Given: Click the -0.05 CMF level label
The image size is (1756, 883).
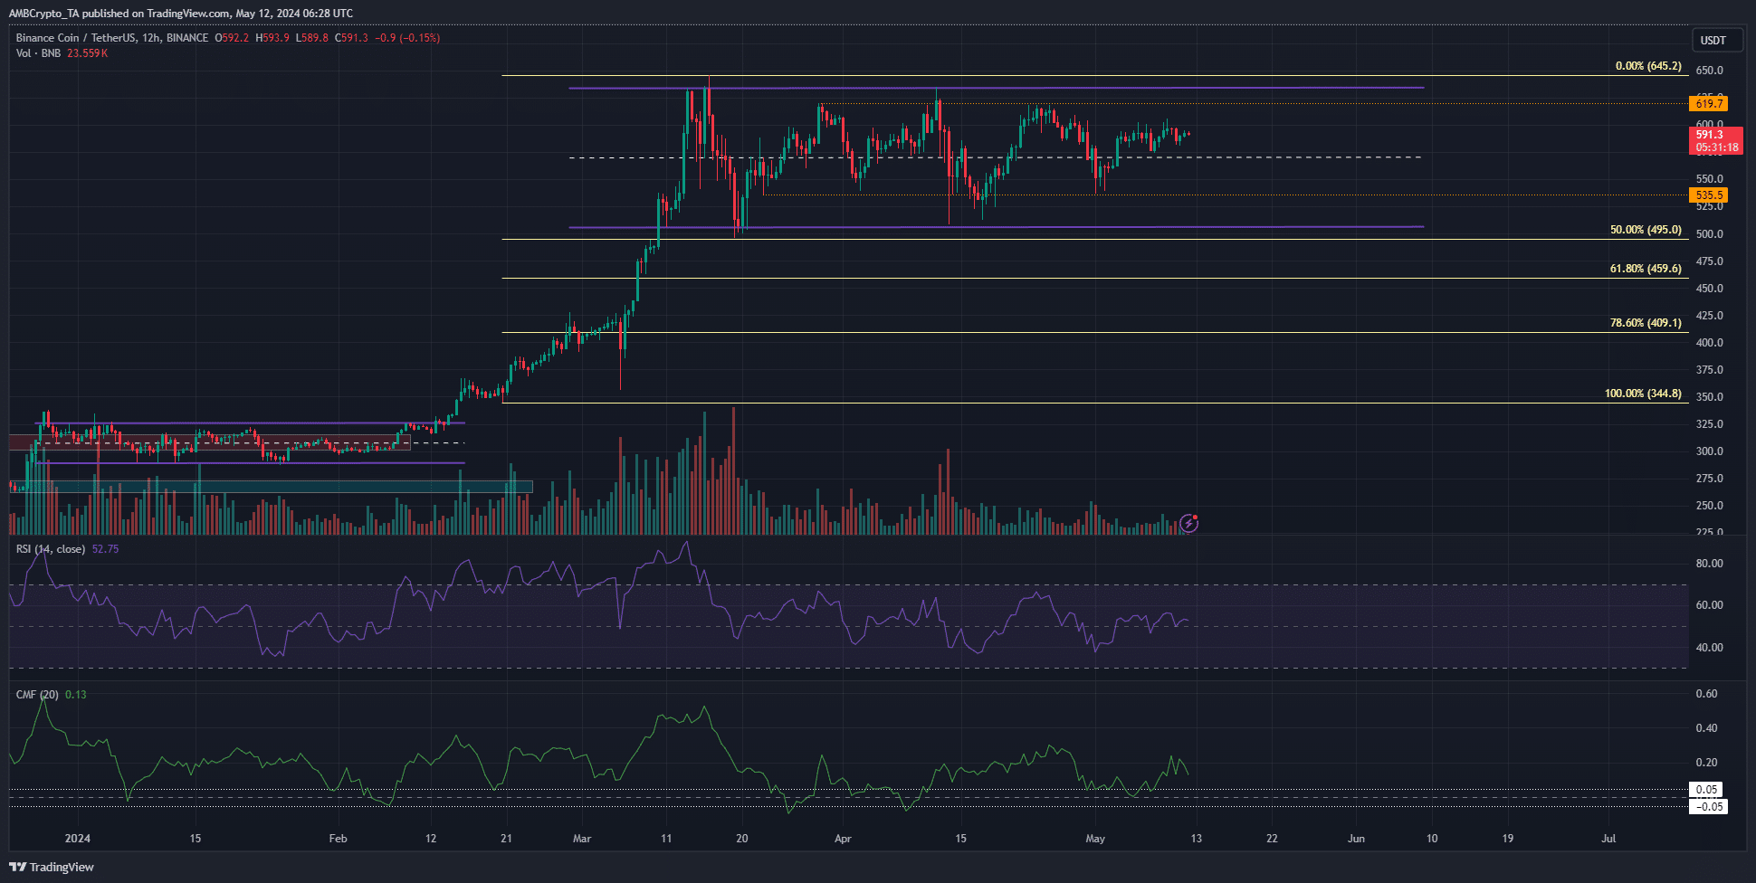Looking at the screenshot, I should coord(1708,807).
